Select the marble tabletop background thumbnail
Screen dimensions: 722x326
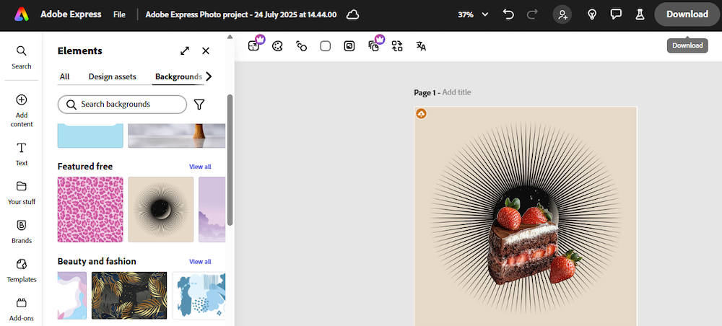(177, 136)
